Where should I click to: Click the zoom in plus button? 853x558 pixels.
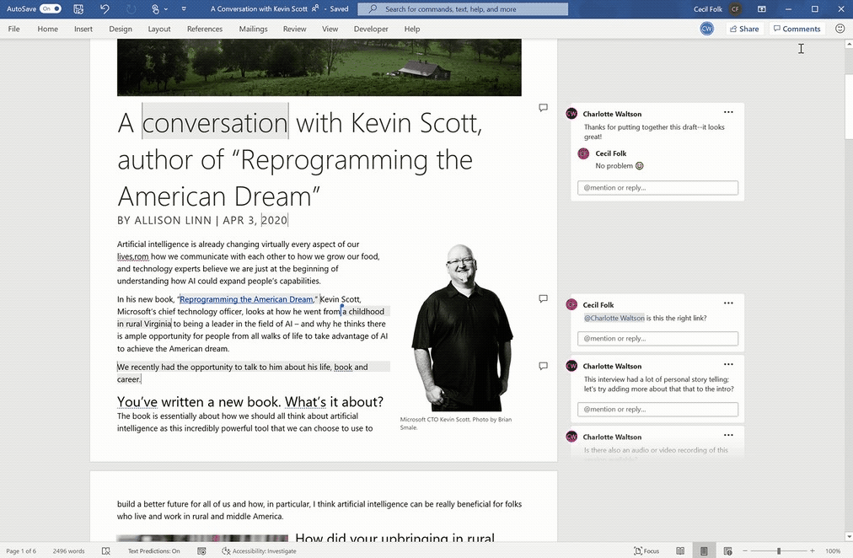click(x=813, y=551)
